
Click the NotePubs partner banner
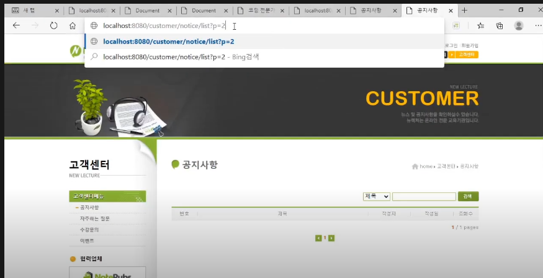107,272
